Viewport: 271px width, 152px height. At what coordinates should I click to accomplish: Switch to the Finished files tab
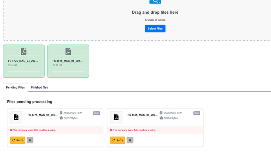(x=39, y=87)
